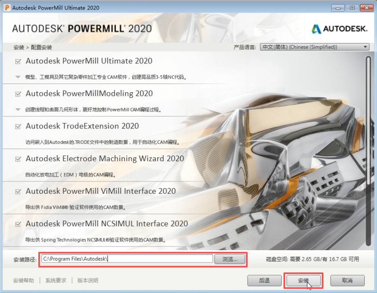Click the install path text field
The height and width of the screenshot is (293, 377).
click(x=127, y=259)
